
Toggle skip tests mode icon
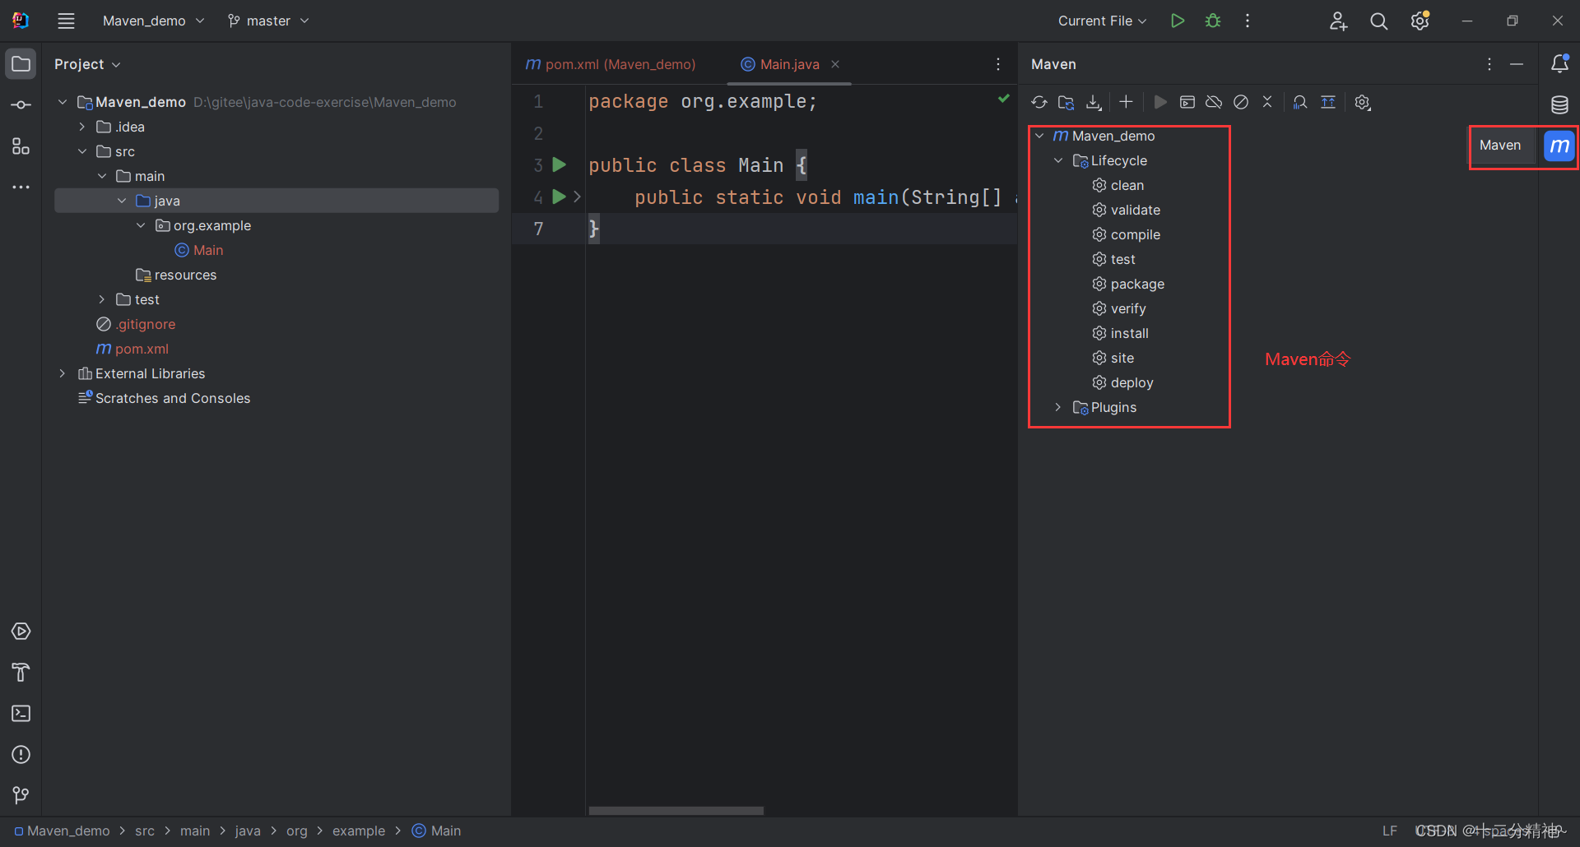1241,102
